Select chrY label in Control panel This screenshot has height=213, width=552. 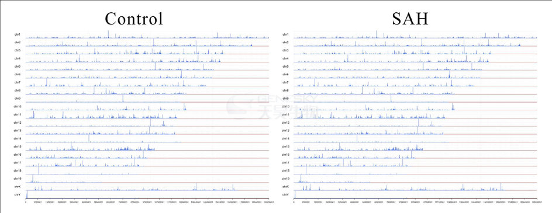pyautogui.click(x=18, y=195)
